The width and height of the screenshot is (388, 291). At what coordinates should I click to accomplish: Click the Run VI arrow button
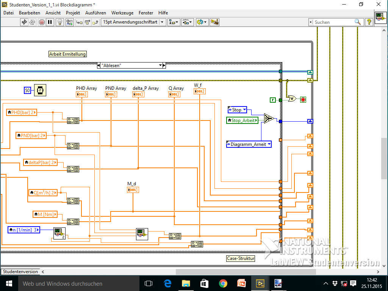coord(24,22)
